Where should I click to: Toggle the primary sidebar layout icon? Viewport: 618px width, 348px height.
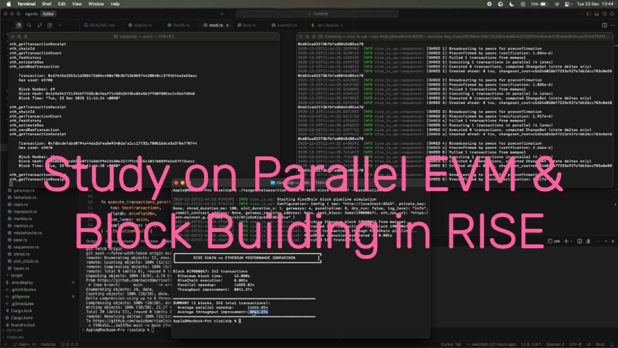coord(589,14)
